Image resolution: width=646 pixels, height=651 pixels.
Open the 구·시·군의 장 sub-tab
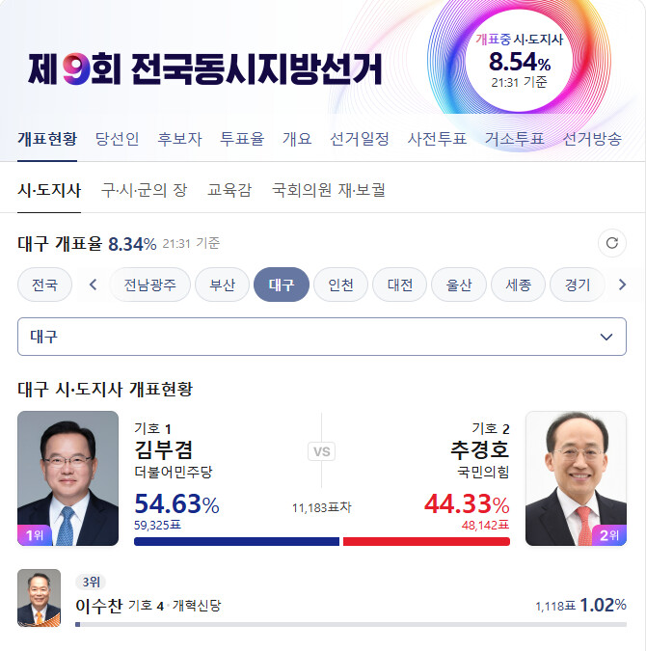pos(144,190)
